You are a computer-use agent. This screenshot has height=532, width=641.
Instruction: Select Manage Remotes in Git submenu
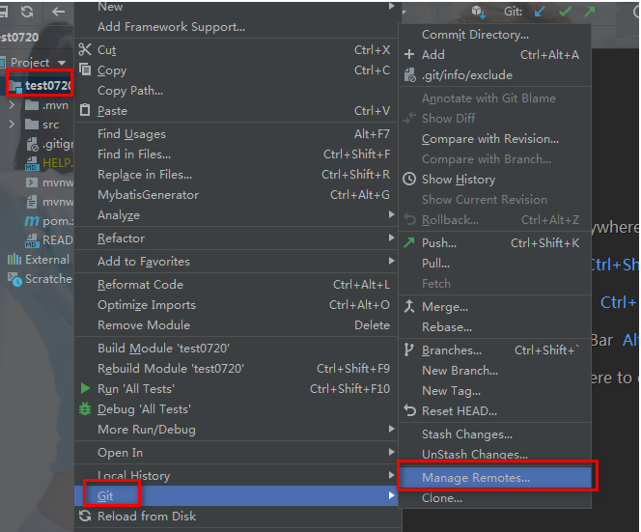(475, 478)
